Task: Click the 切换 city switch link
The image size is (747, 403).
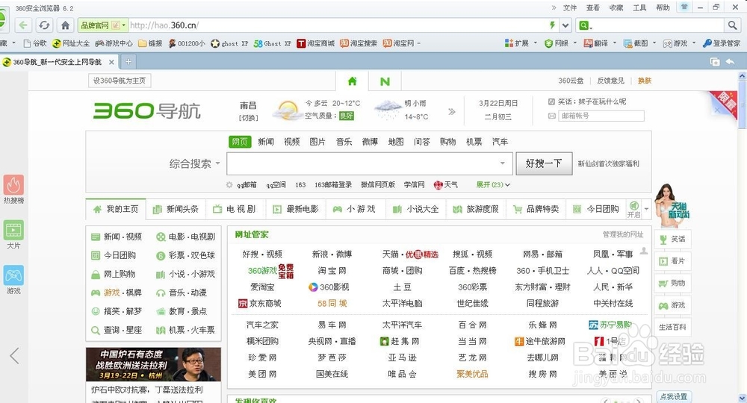Action: (x=249, y=117)
